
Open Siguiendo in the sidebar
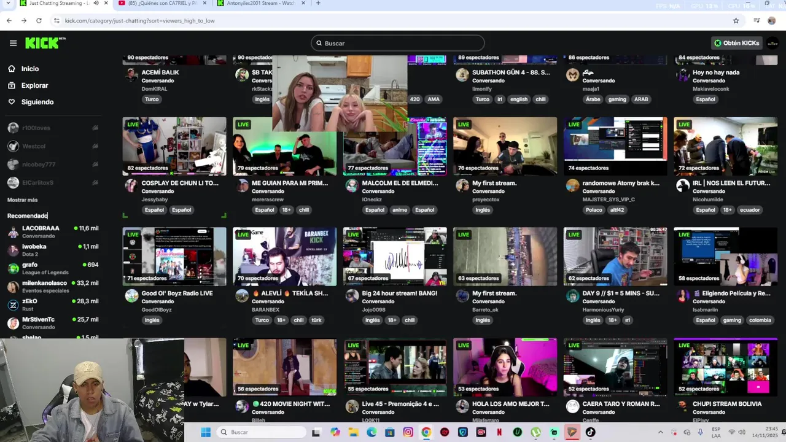coord(37,102)
